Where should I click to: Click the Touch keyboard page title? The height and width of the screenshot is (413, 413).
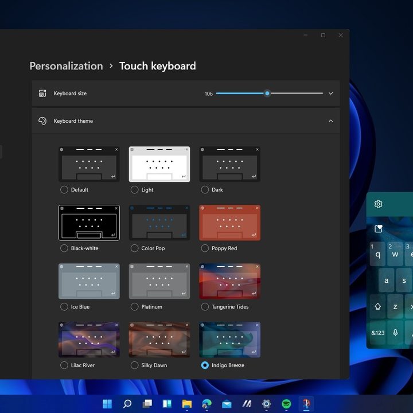(158, 66)
